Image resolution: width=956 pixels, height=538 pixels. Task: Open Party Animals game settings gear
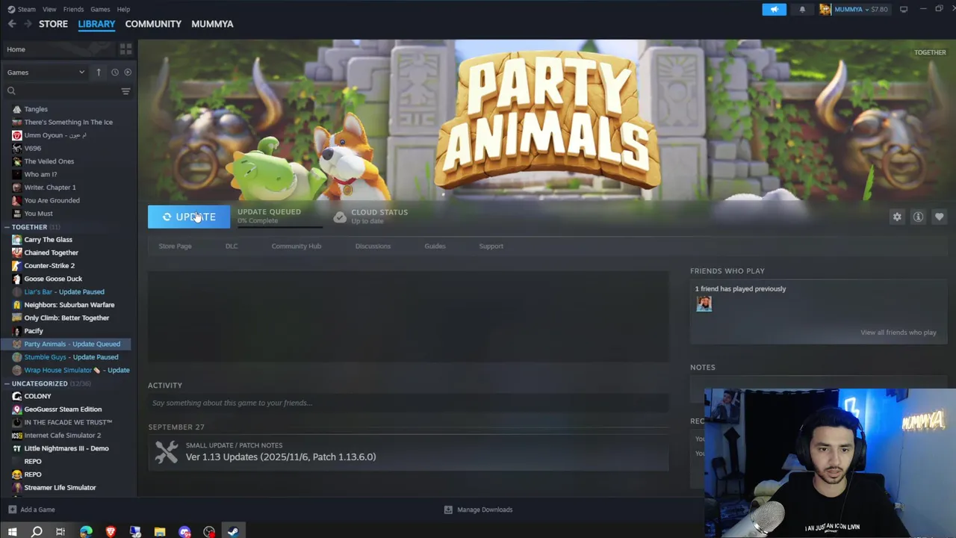(897, 217)
